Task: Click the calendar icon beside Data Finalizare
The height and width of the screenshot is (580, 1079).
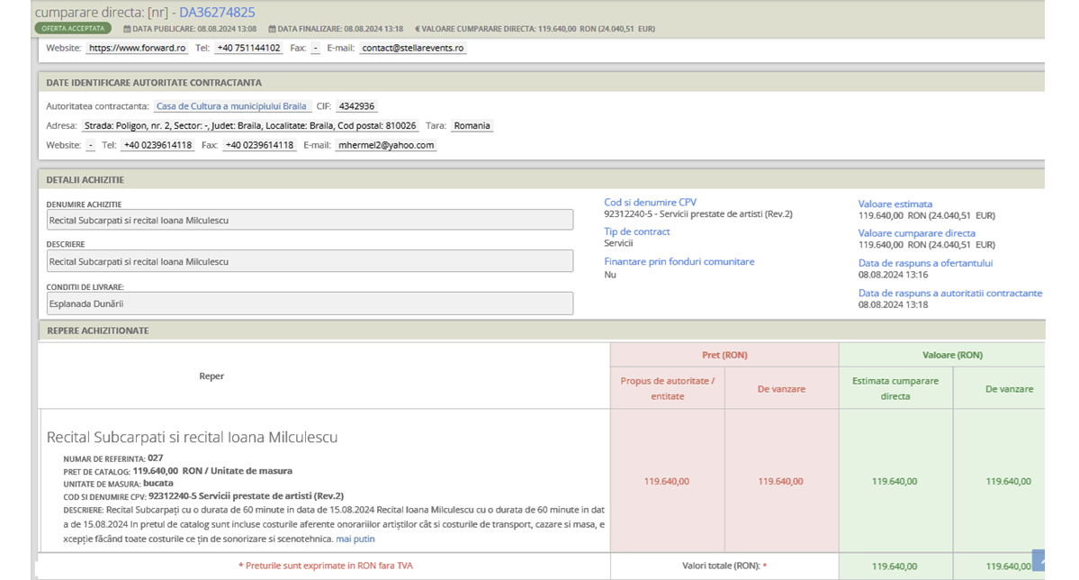Action: pos(272,29)
